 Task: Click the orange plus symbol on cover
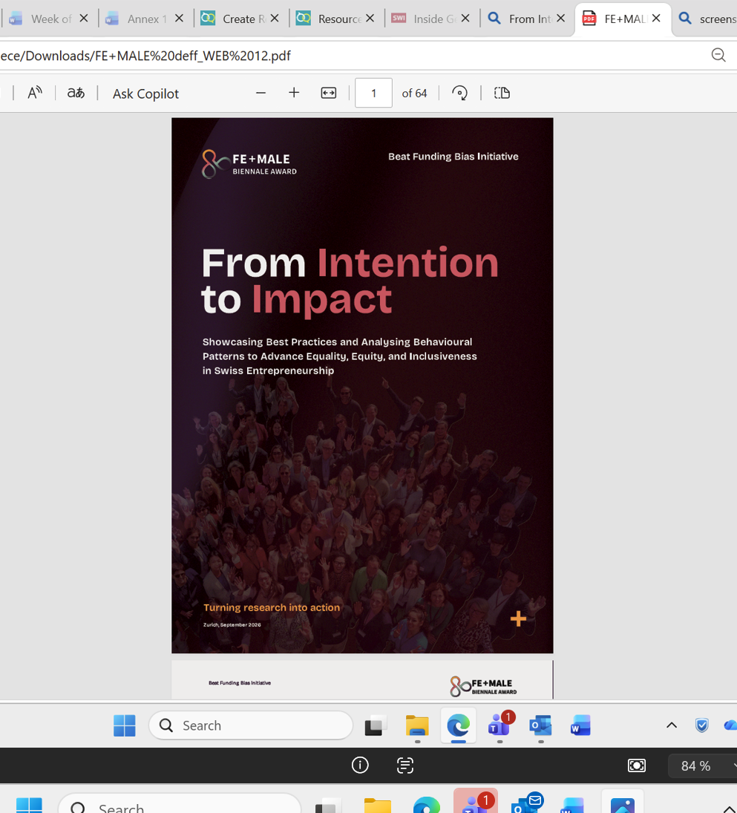coord(518,618)
